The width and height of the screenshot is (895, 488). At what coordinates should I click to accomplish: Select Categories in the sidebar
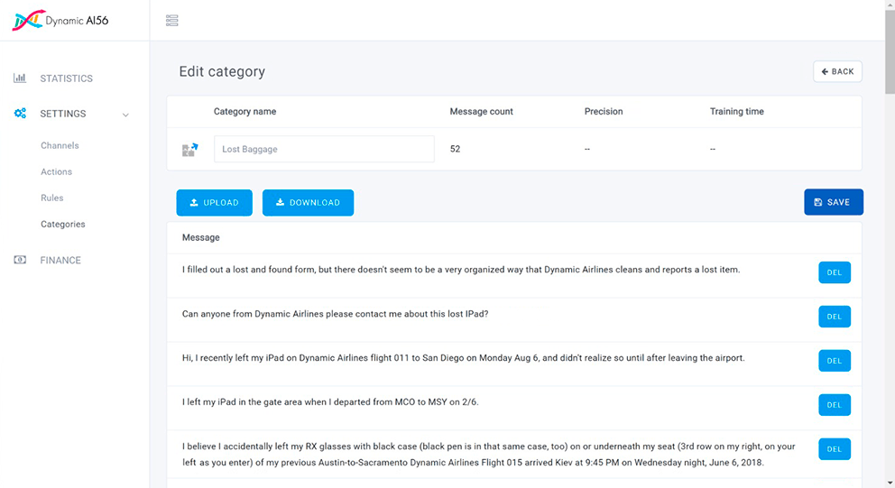coord(63,224)
